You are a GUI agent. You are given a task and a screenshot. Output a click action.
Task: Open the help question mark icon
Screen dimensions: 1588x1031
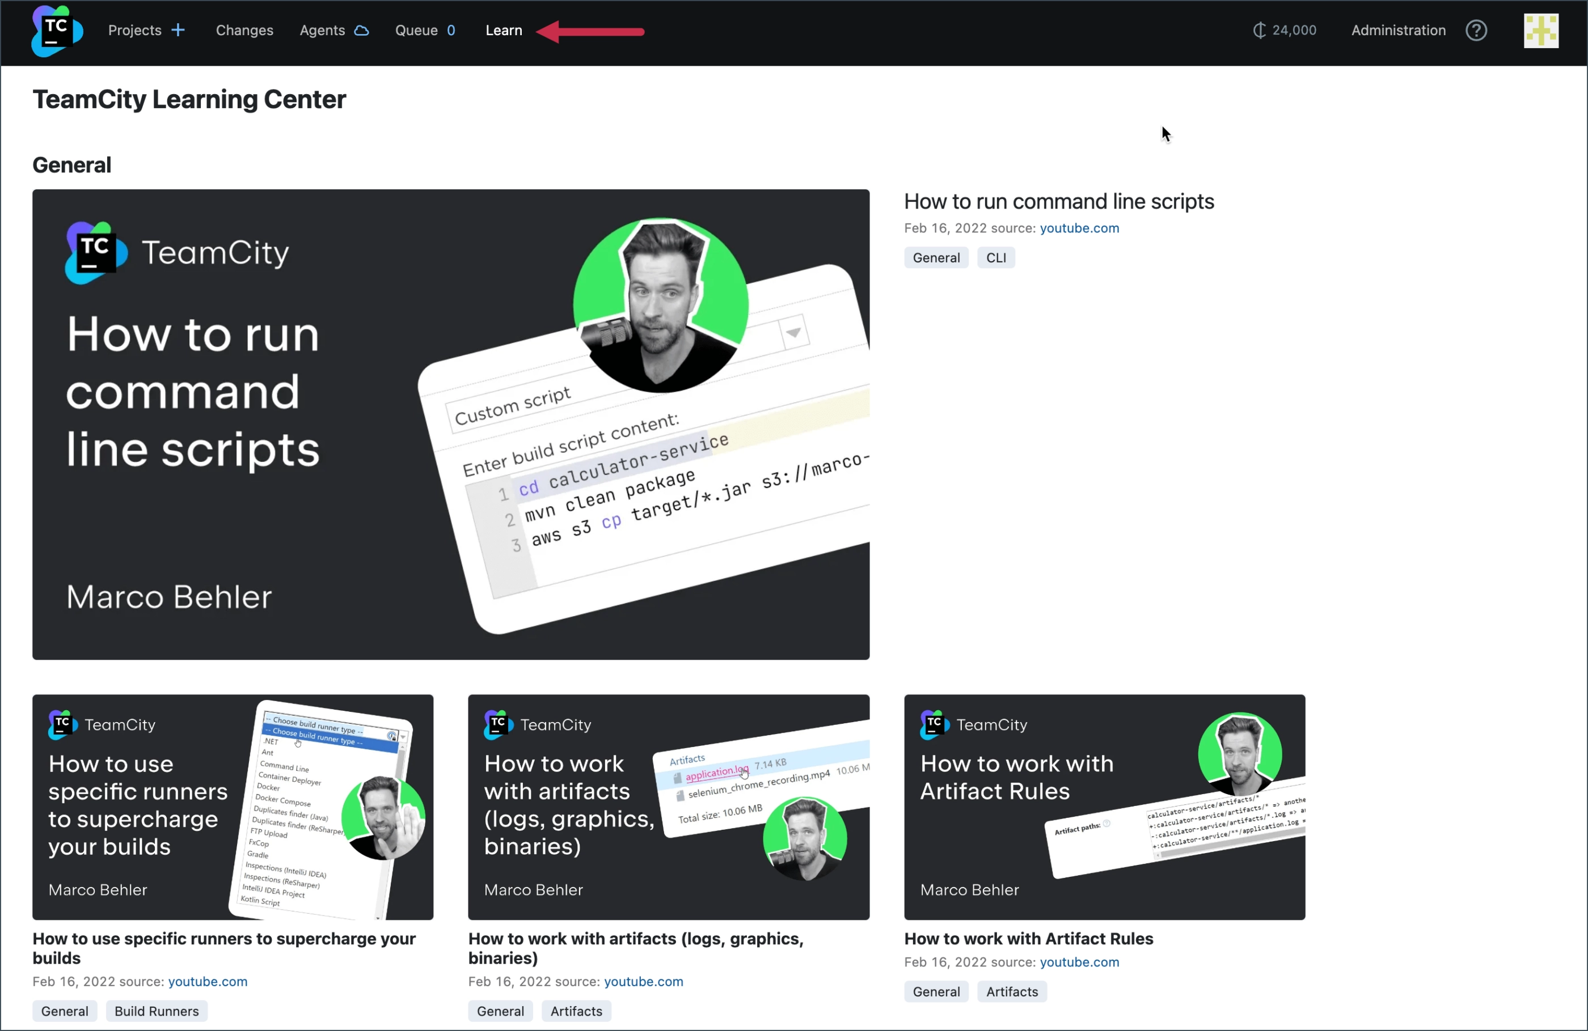pos(1476,30)
